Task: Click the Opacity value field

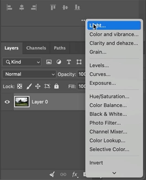Action: click(81, 74)
